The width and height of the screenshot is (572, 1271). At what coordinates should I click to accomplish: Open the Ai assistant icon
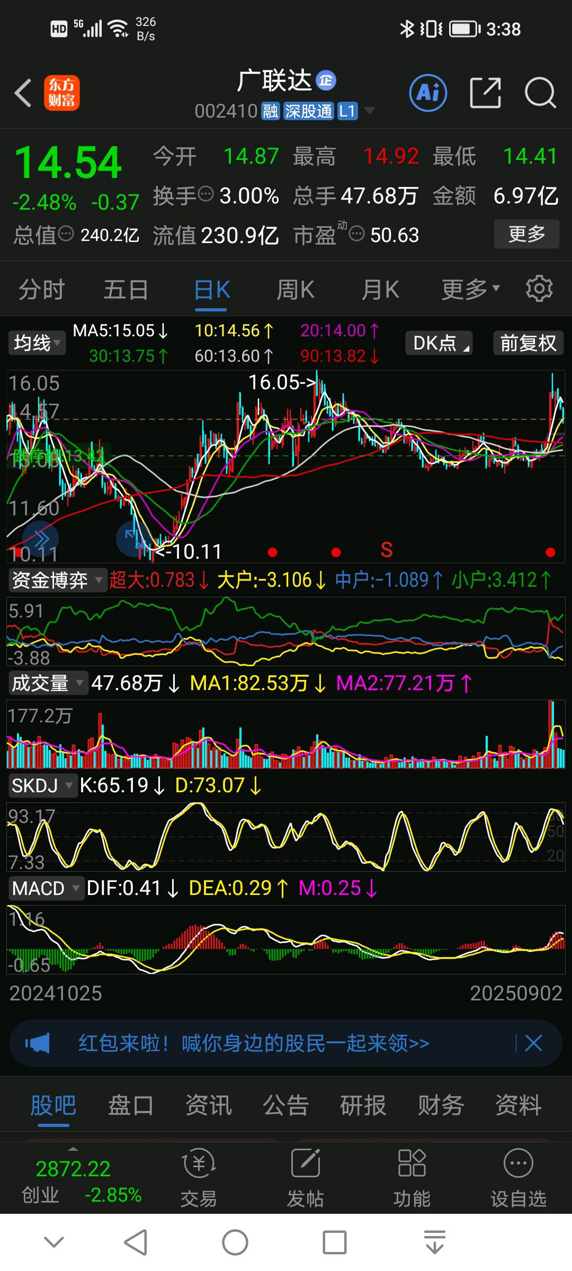pyautogui.click(x=428, y=93)
